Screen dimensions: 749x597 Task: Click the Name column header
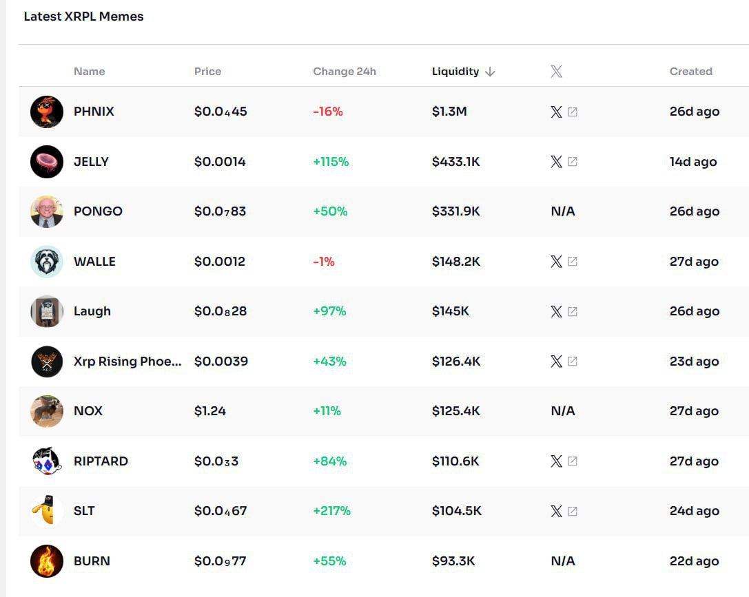[x=89, y=71]
